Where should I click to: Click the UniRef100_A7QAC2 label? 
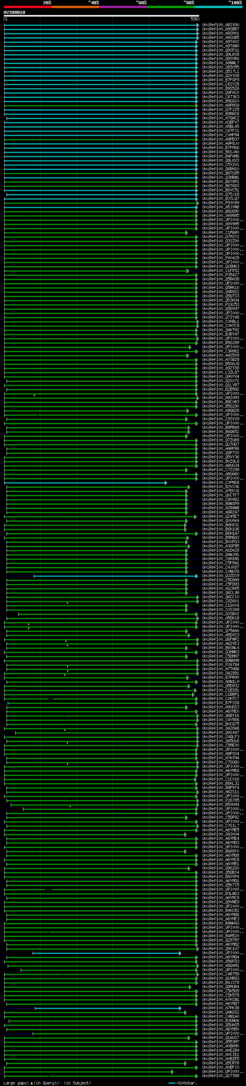pos(220,118)
